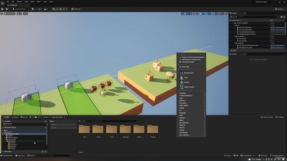Click the Unreal Engine logo icon
This screenshot has width=287, height=161.
(x=2, y=3)
